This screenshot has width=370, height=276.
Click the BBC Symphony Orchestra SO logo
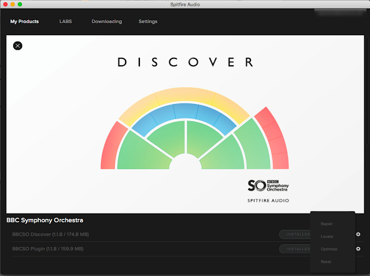point(268,185)
